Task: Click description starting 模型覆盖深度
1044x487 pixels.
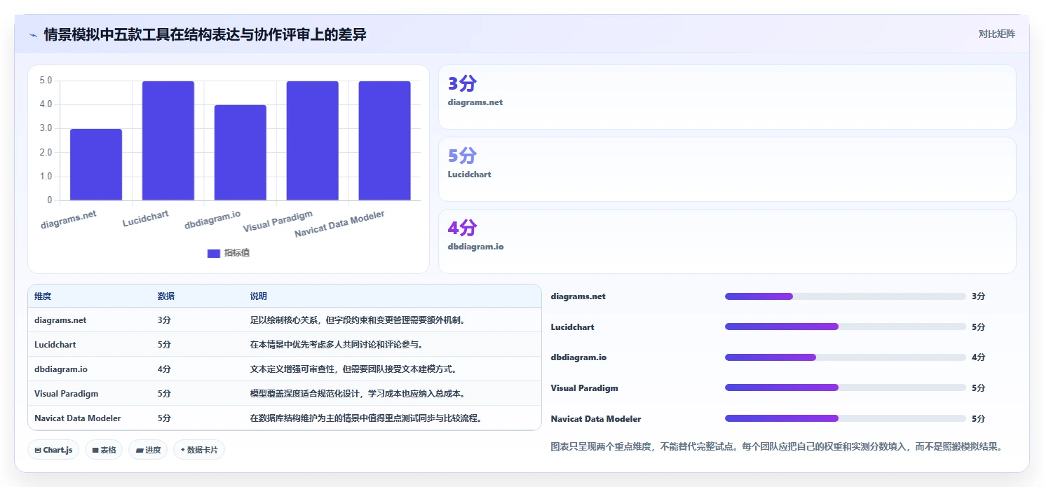Action: point(358,394)
